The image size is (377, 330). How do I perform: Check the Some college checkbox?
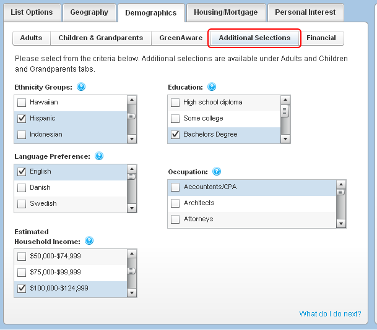(175, 118)
